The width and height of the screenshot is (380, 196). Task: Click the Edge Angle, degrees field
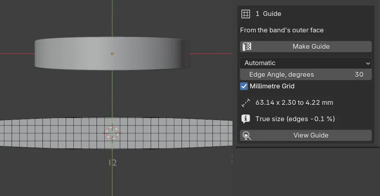pos(305,74)
